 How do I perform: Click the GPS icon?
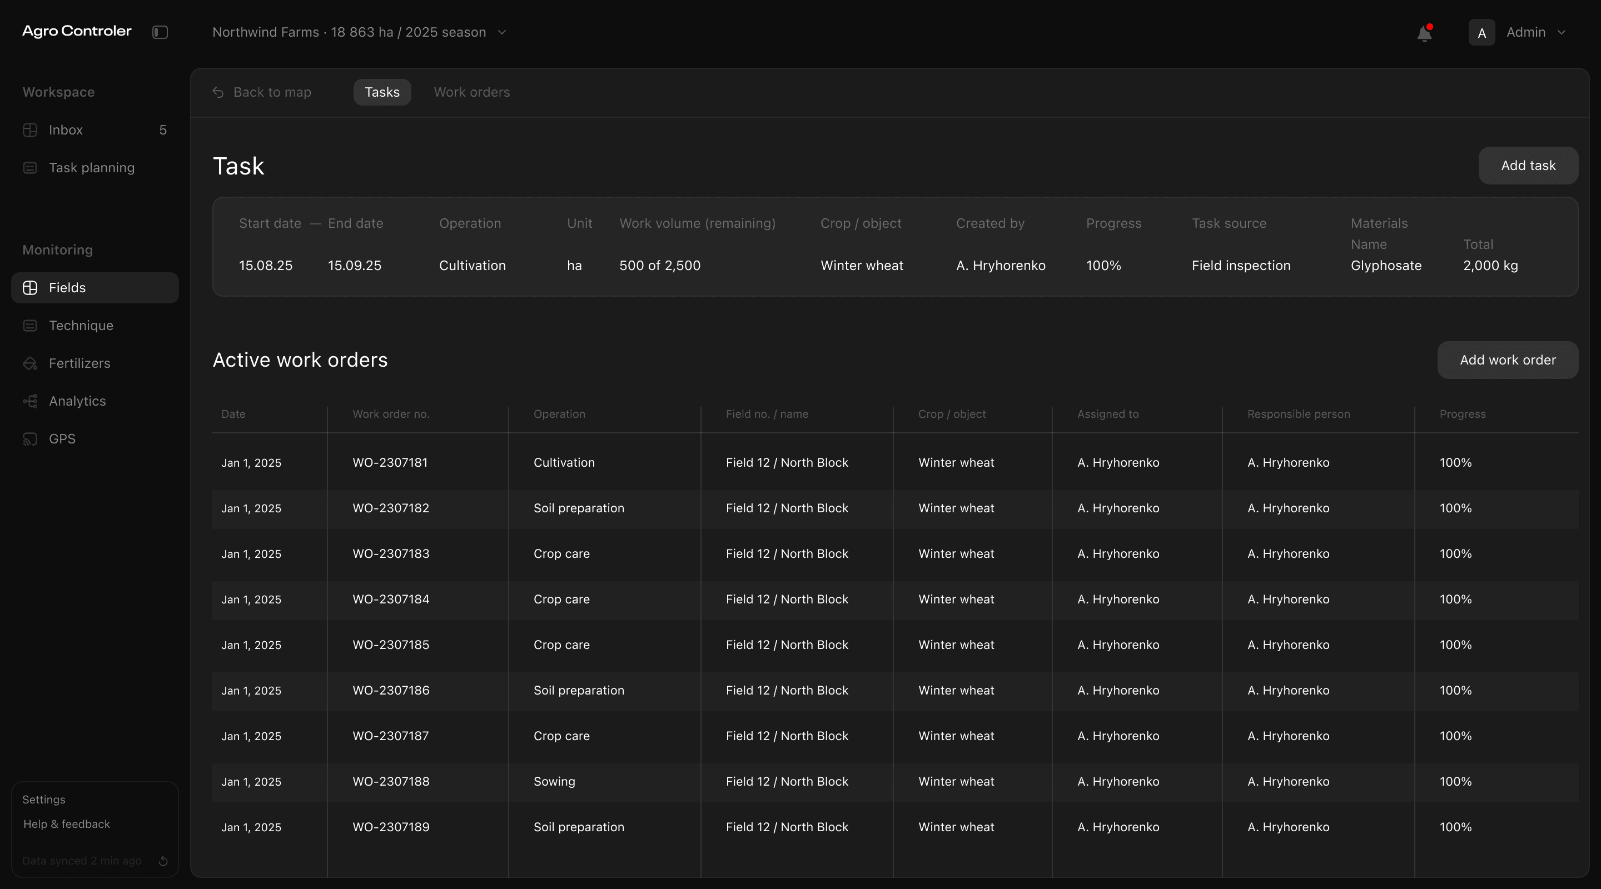[x=30, y=439]
